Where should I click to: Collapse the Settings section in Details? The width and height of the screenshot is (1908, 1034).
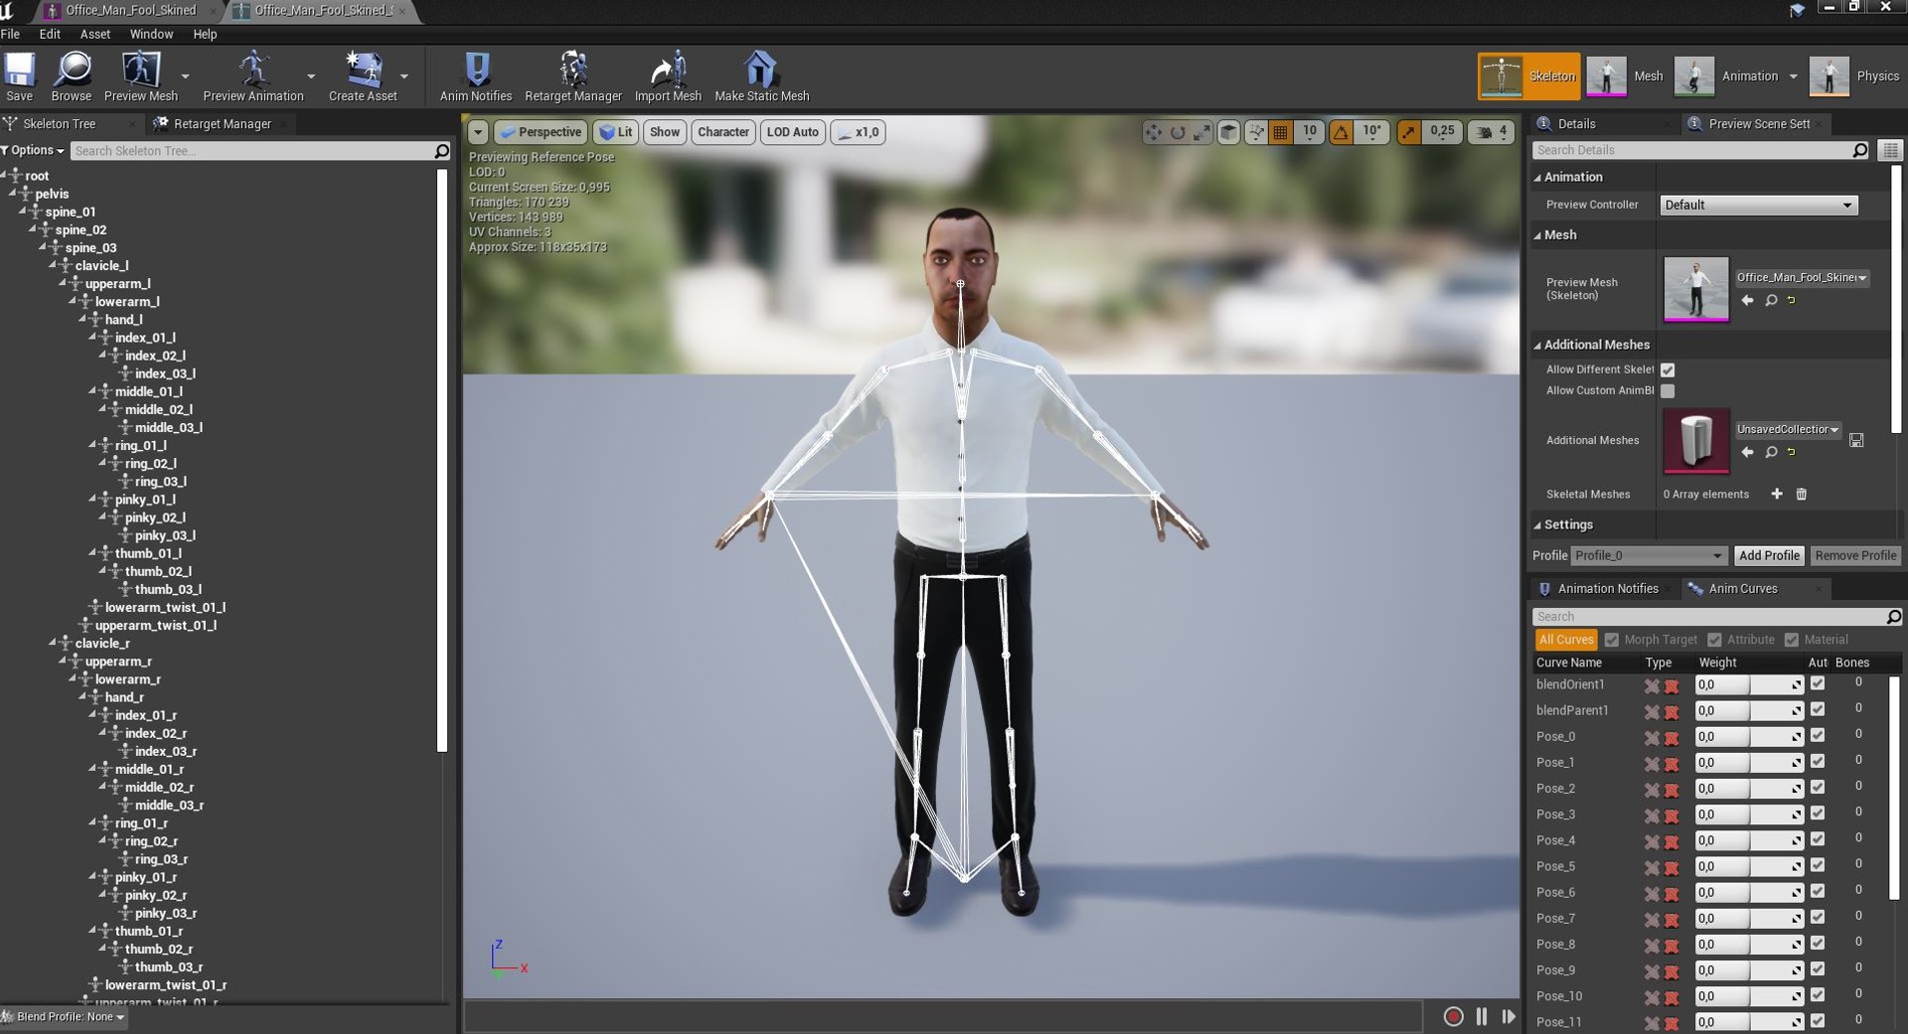coord(1536,524)
